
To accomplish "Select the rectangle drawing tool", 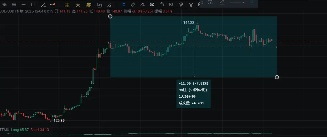I will pos(33,4).
